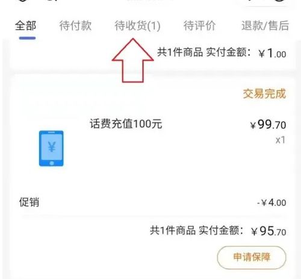Click the 交易完成 order status label

[x=264, y=94]
